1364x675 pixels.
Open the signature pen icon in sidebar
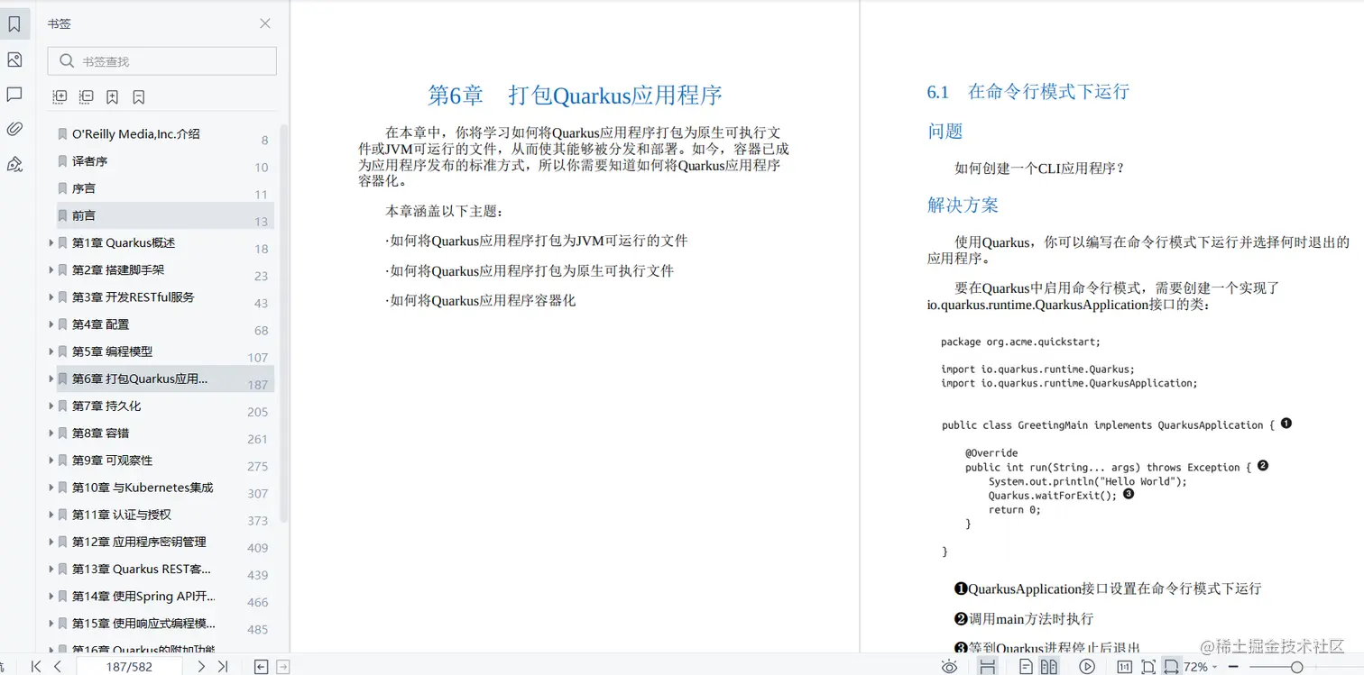point(14,164)
